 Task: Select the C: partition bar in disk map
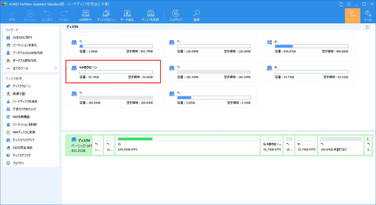[188, 145]
